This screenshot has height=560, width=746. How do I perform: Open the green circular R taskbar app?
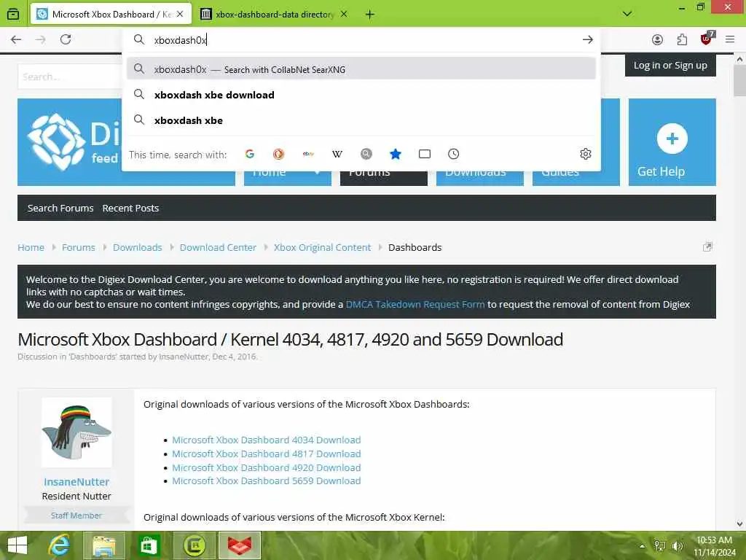tap(194, 545)
